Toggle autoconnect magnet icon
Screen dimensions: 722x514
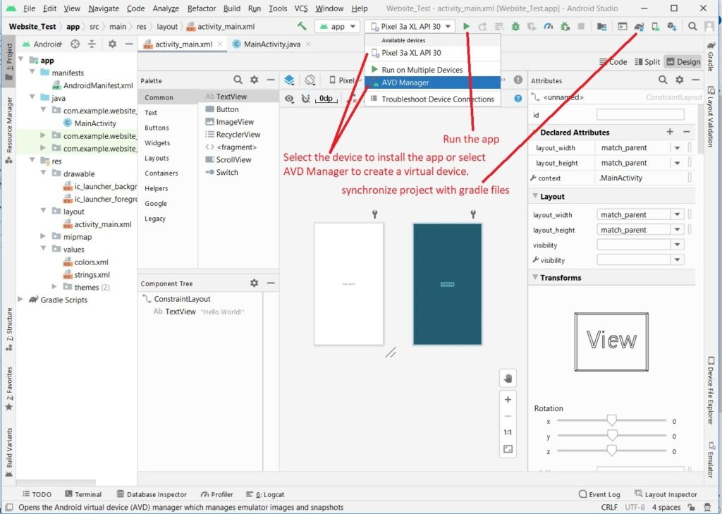pos(306,99)
